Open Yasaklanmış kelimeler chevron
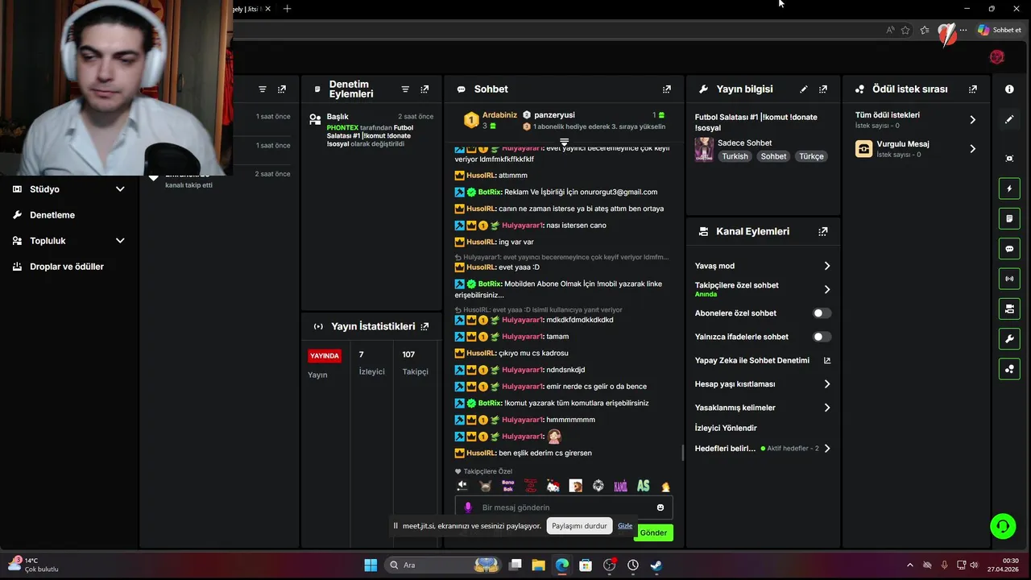This screenshot has width=1031, height=580. 826,408
